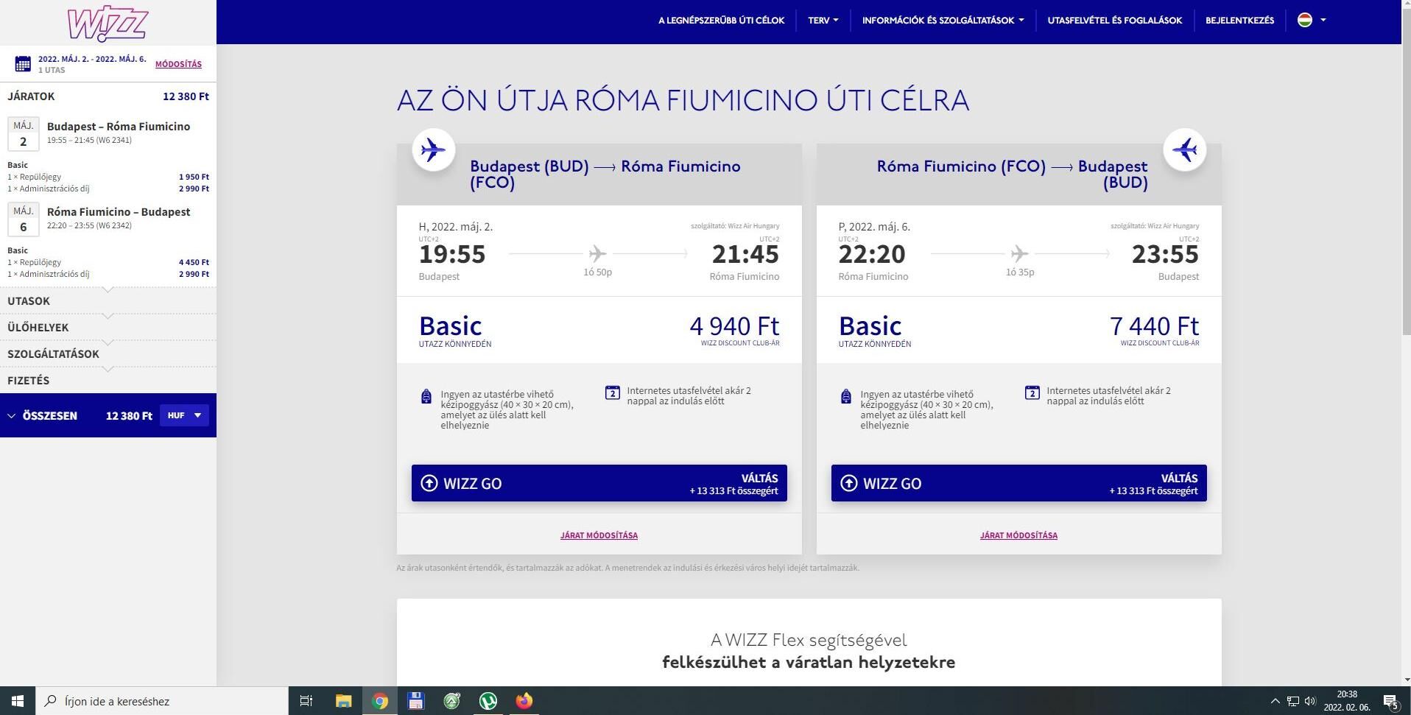Viewport: 1411px width, 715px height.
Task: Click the volume icon in the system tray
Action: pyautogui.click(x=1310, y=701)
